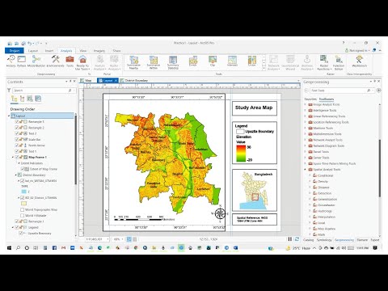The width and height of the screenshot is (388, 291).
Task: Open ModelBuilder from the ribbon
Action: point(36,61)
